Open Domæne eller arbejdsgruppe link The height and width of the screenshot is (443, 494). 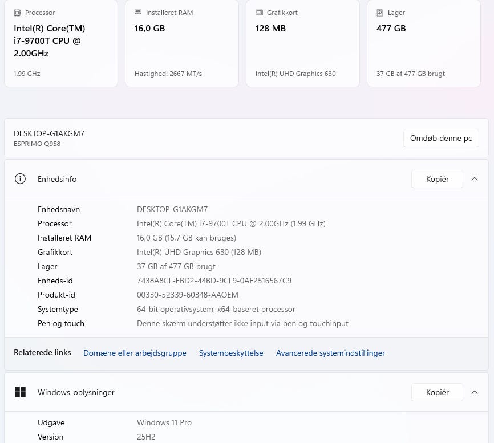pos(135,353)
